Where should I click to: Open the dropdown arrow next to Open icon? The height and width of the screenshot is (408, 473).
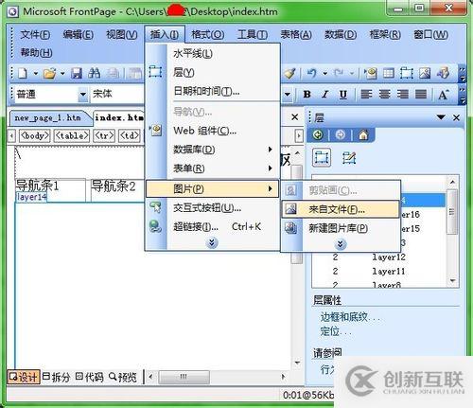[62, 74]
